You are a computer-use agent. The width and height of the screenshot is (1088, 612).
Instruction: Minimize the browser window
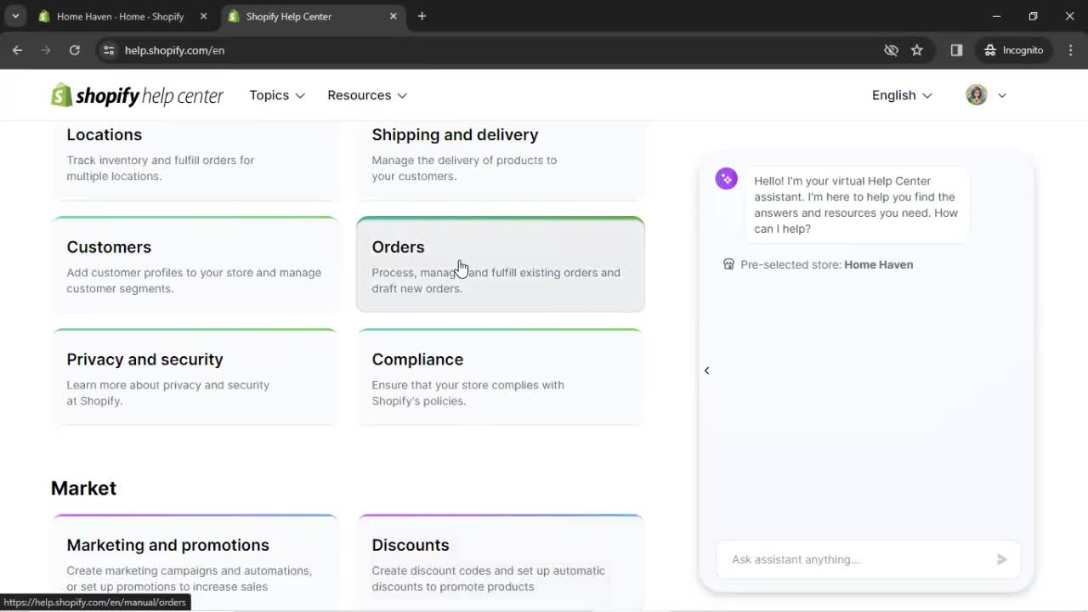(x=997, y=16)
